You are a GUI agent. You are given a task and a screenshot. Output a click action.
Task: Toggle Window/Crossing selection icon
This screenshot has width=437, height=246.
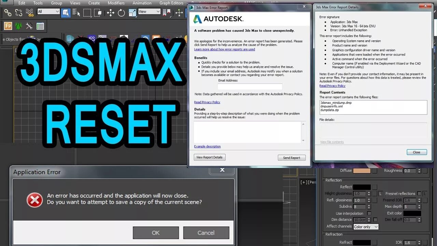coord(98,13)
